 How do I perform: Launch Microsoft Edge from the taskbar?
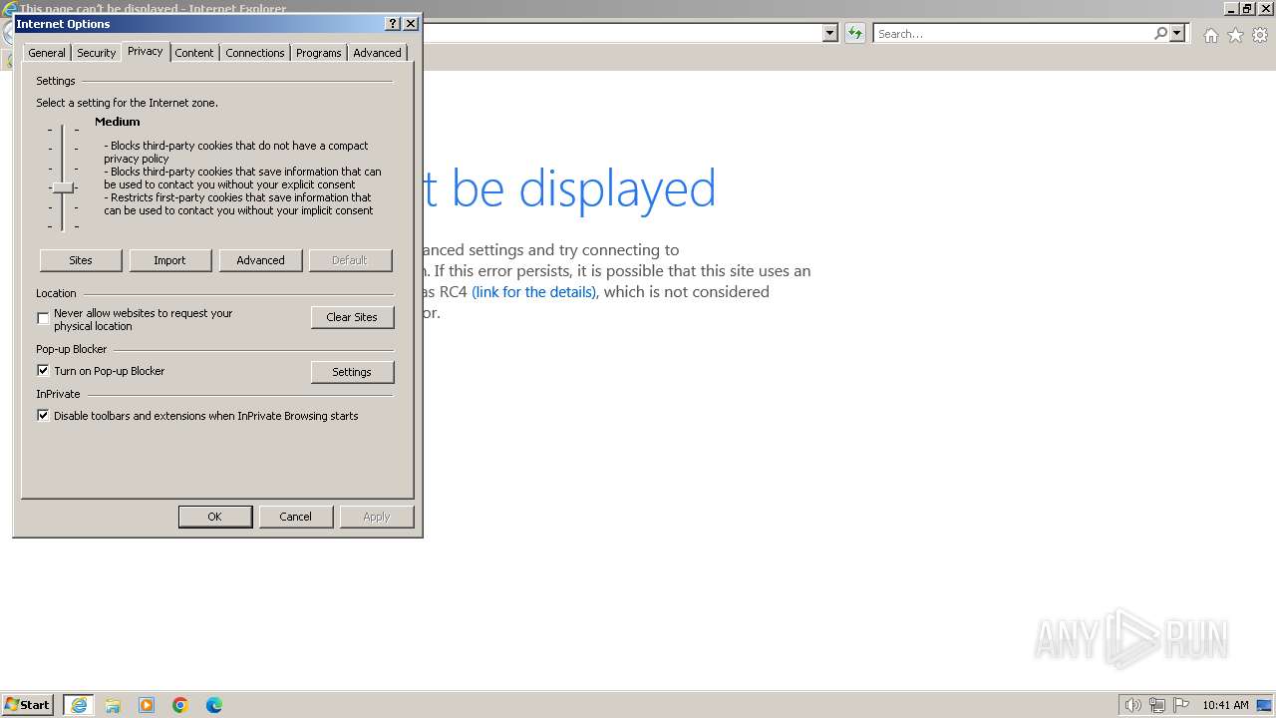214,705
